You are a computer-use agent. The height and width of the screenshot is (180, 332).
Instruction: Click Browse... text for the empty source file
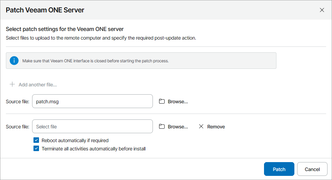[178, 127]
